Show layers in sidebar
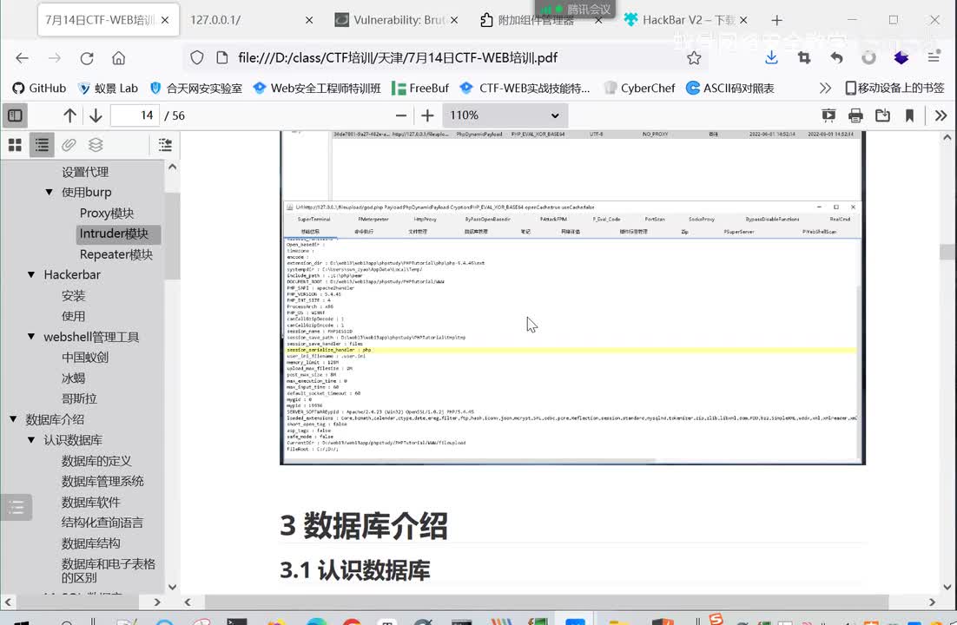The image size is (957, 625). [96, 145]
